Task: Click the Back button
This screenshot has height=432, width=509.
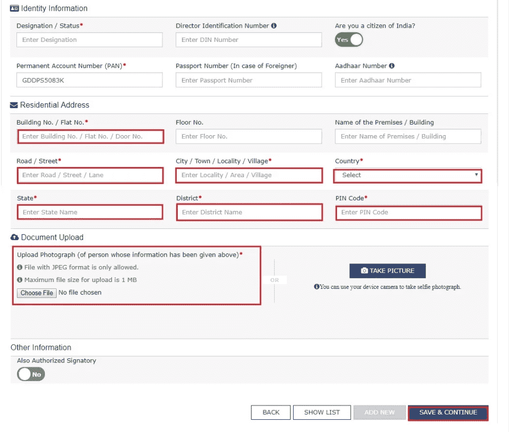Action: click(x=271, y=412)
